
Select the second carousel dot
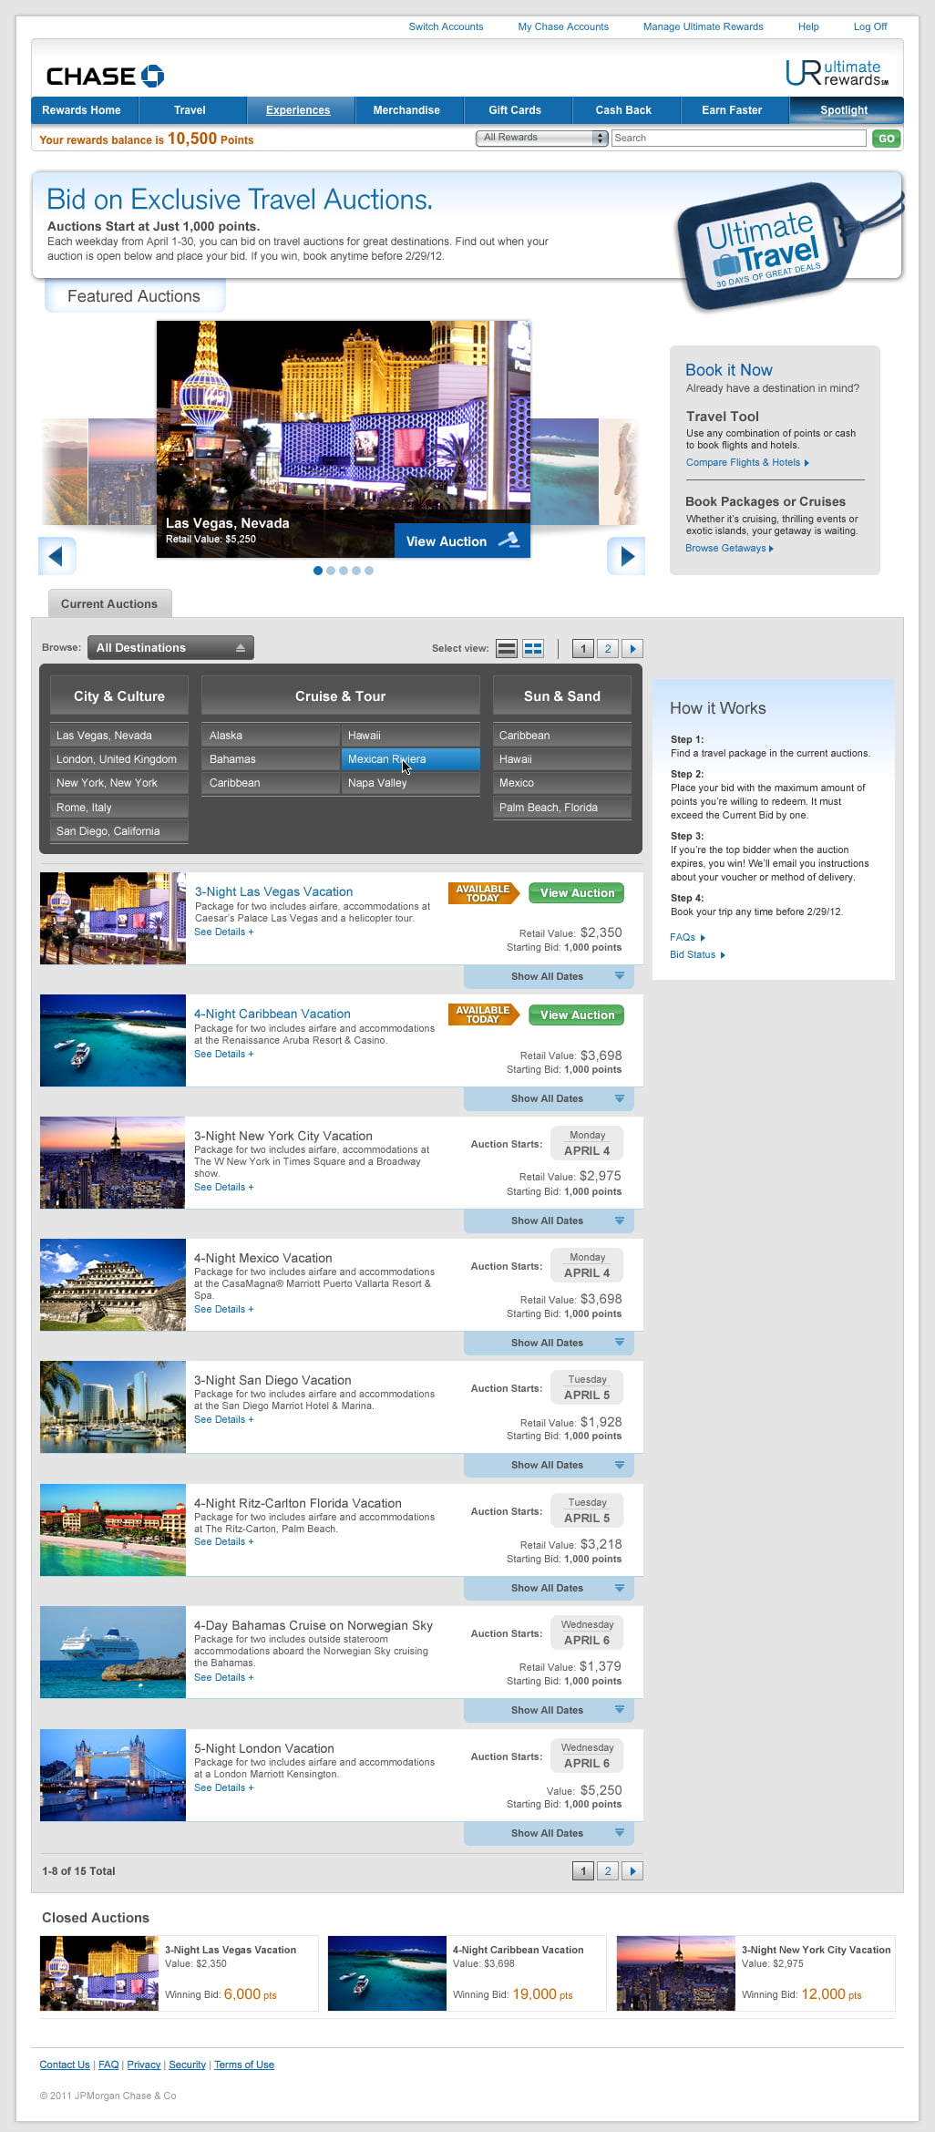pos(330,571)
